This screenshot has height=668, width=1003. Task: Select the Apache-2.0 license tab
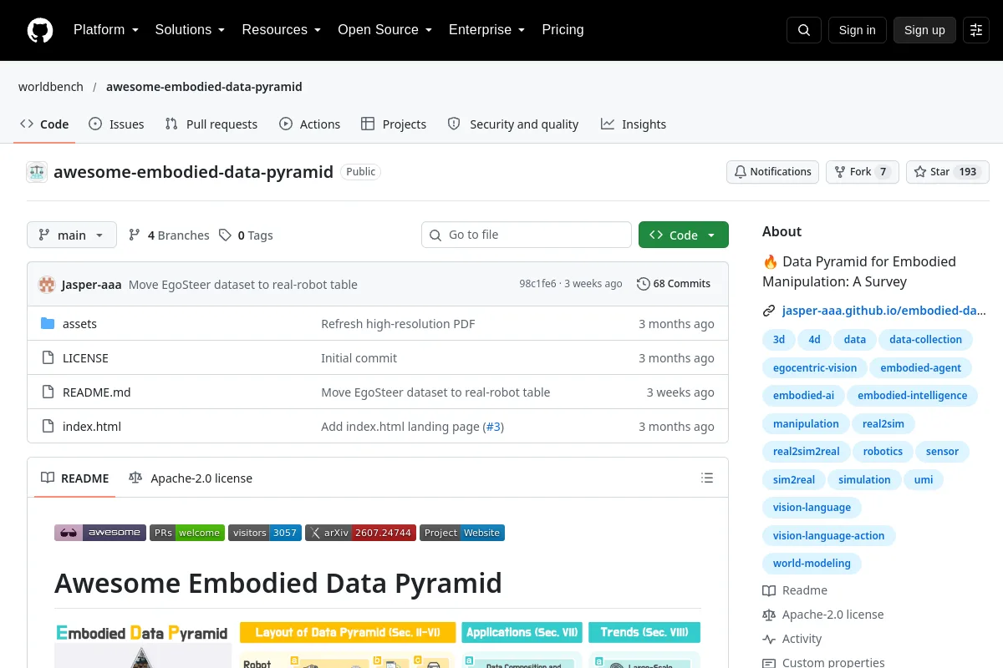coord(191,478)
